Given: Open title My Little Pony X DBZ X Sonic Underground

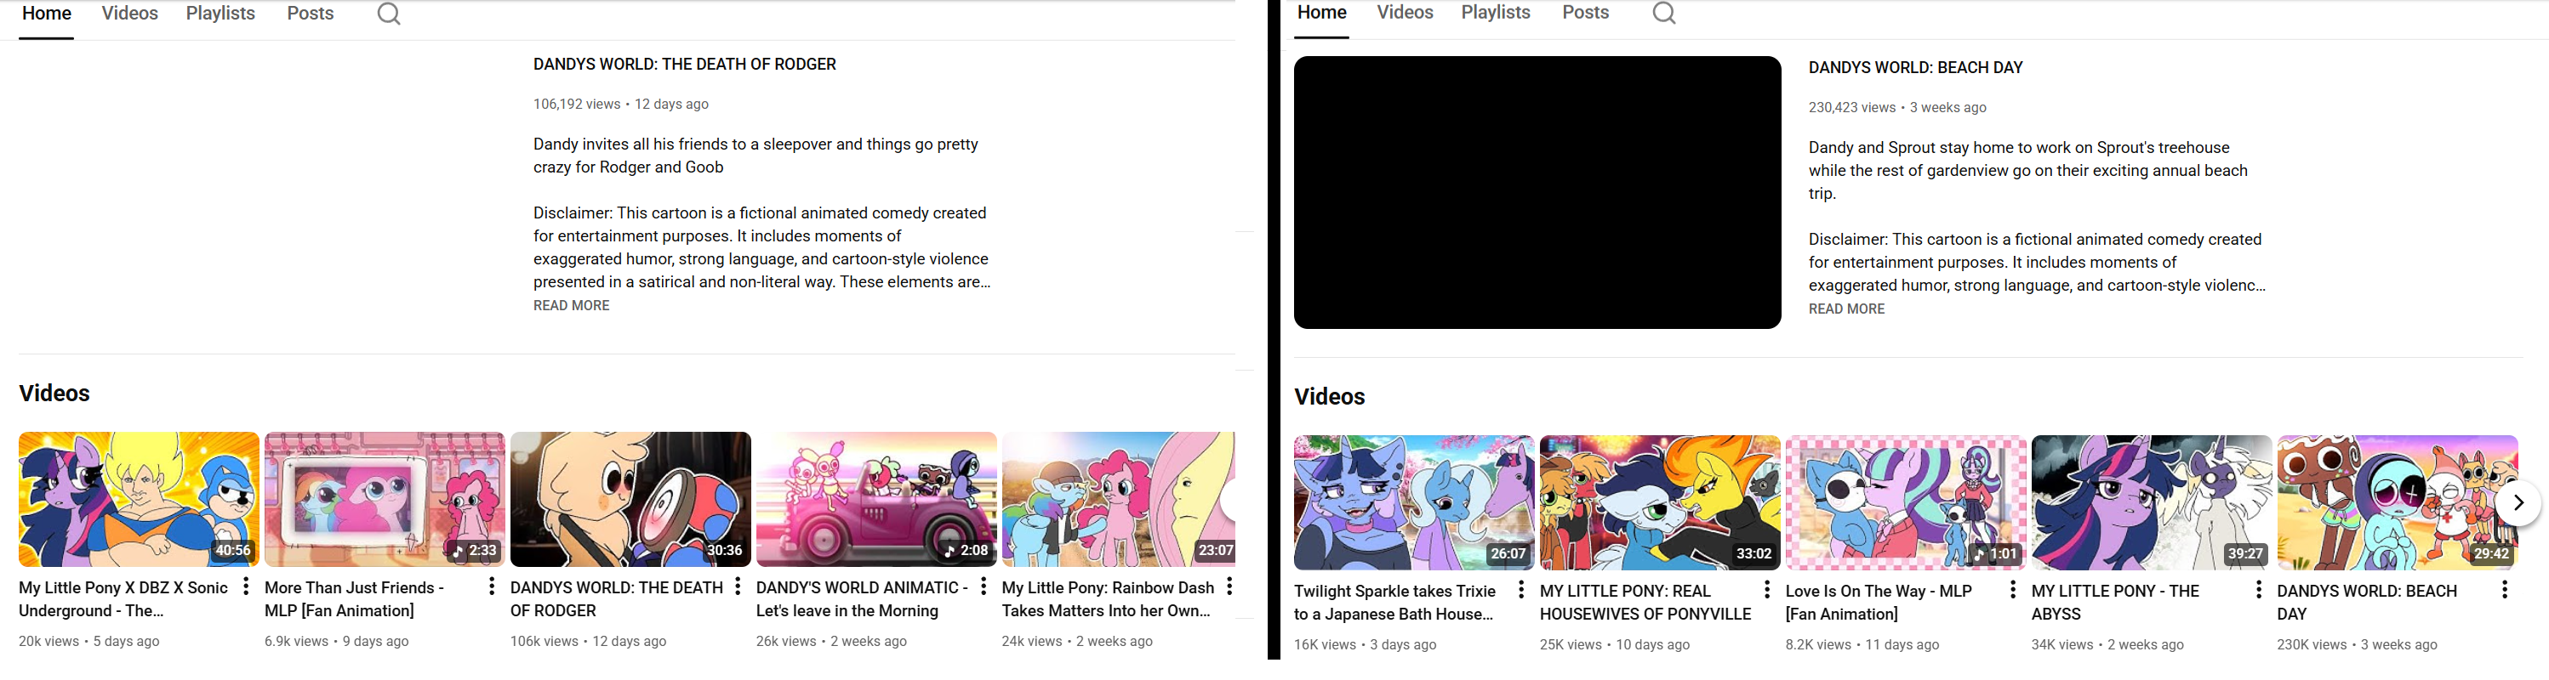Looking at the screenshot, I should click(123, 599).
